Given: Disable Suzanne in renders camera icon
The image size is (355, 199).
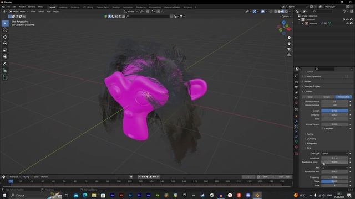Looking at the screenshot, I should tap(351, 23).
